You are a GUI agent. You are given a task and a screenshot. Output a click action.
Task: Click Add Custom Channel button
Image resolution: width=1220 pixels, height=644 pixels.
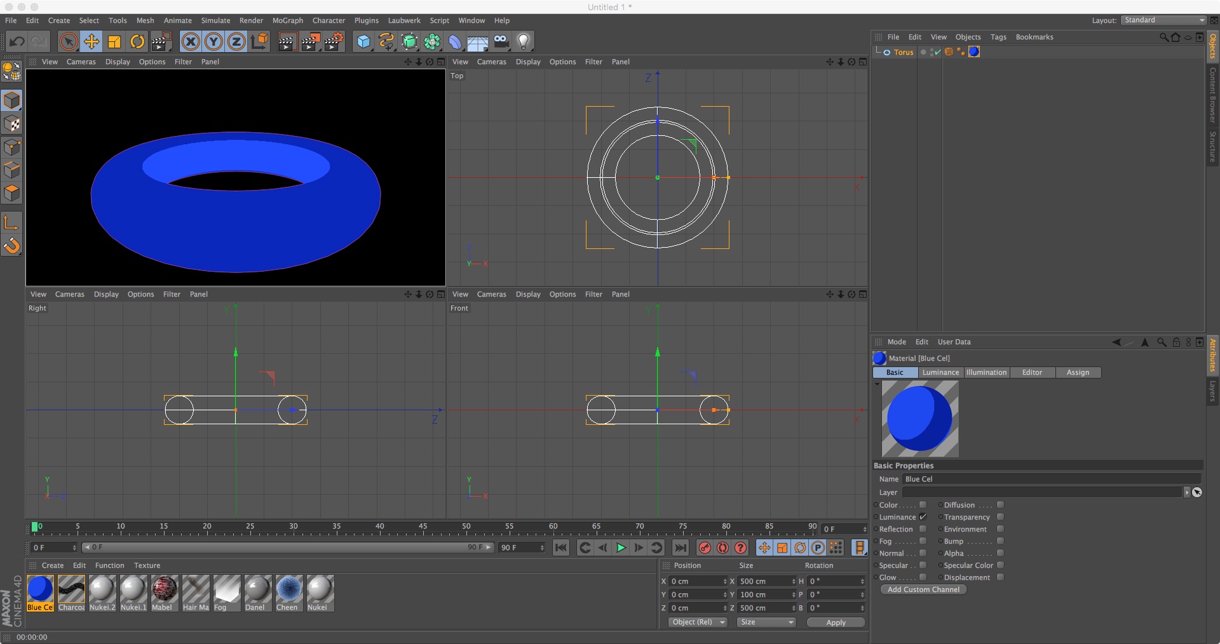pos(923,589)
